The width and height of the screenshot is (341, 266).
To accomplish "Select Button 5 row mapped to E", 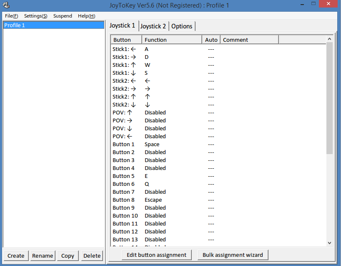I will [x=218, y=176].
